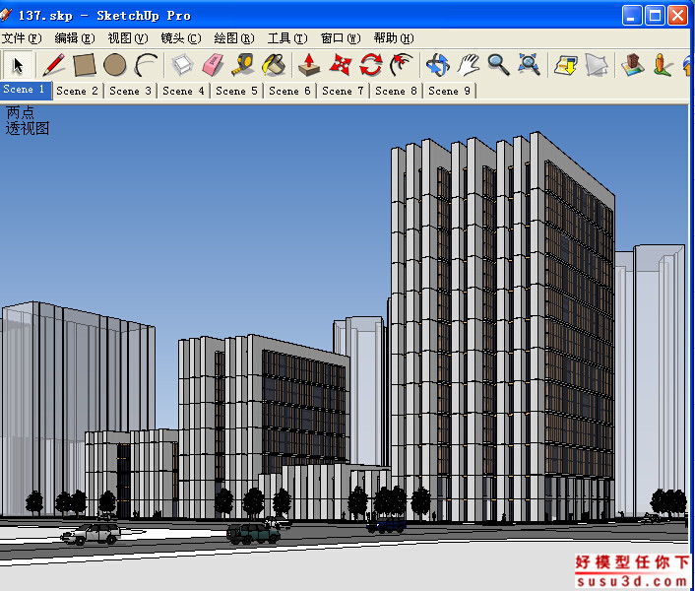The width and height of the screenshot is (695, 591).
Task: Select the arrow Select tool
Action: [18, 65]
